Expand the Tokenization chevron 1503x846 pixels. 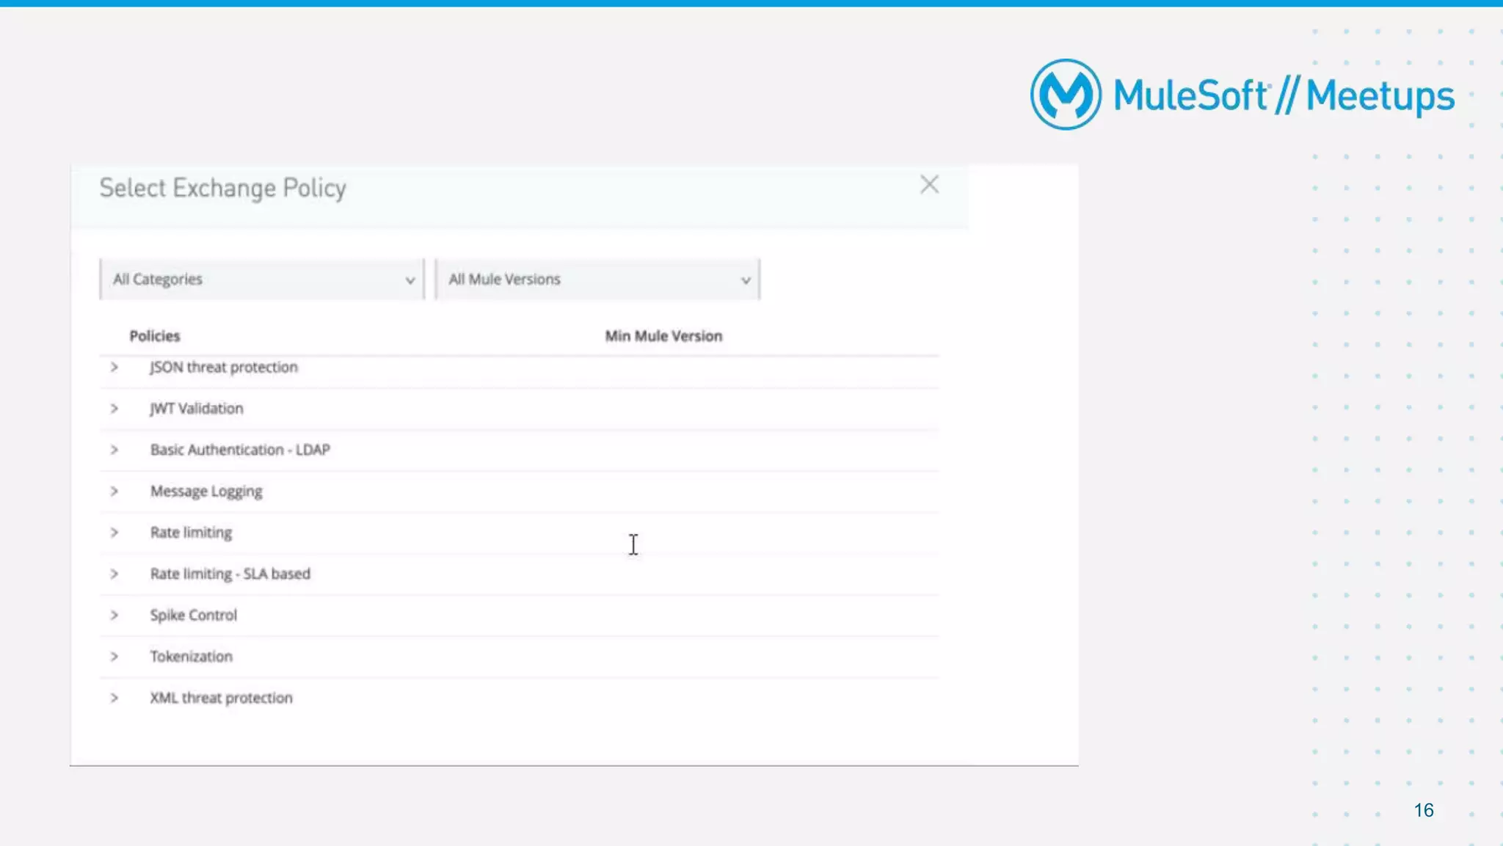point(114,656)
